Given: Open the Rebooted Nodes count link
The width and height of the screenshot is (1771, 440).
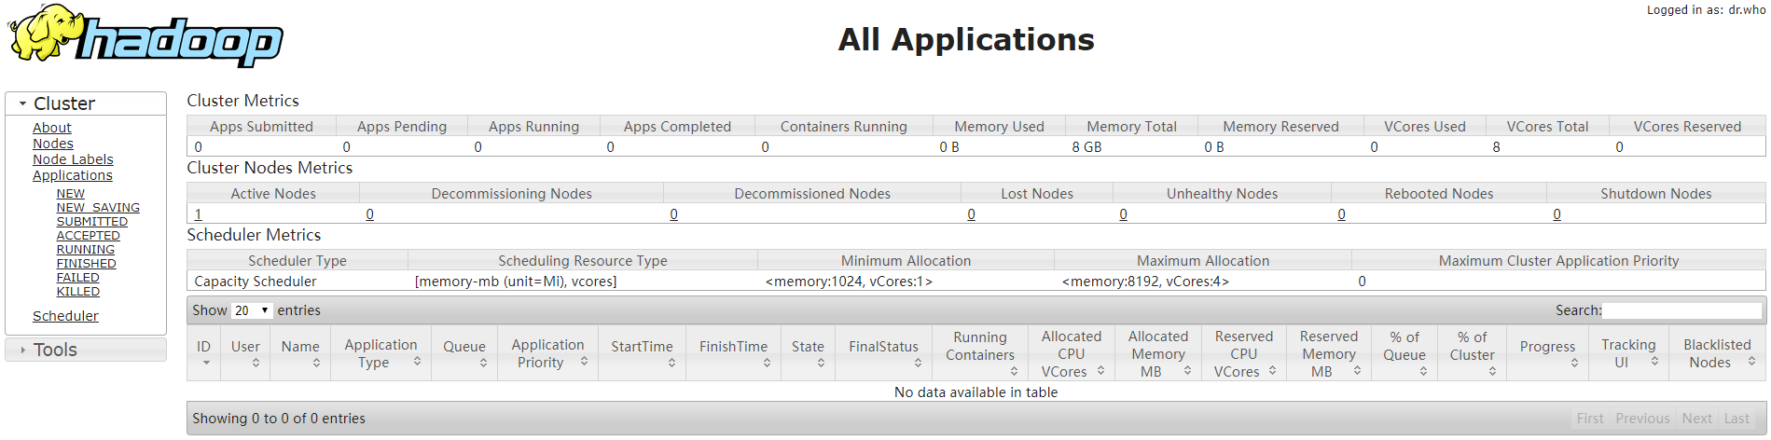Looking at the screenshot, I should click(x=1341, y=214).
